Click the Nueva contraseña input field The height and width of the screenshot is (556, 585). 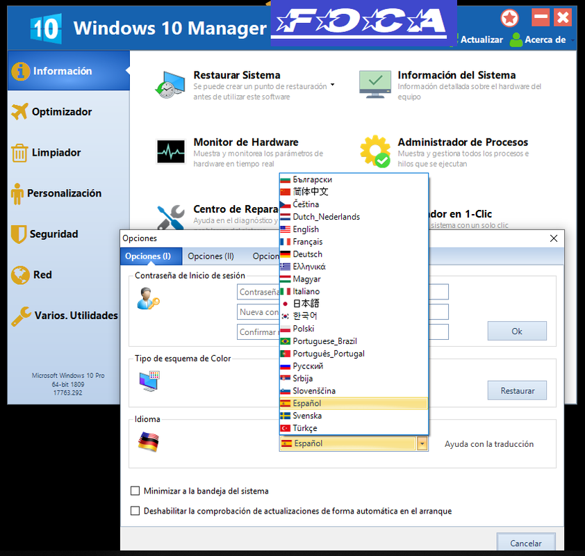[343, 312]
